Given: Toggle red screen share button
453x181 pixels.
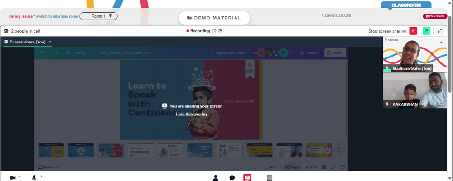Looking at the screenshot, I should [247, 177].
